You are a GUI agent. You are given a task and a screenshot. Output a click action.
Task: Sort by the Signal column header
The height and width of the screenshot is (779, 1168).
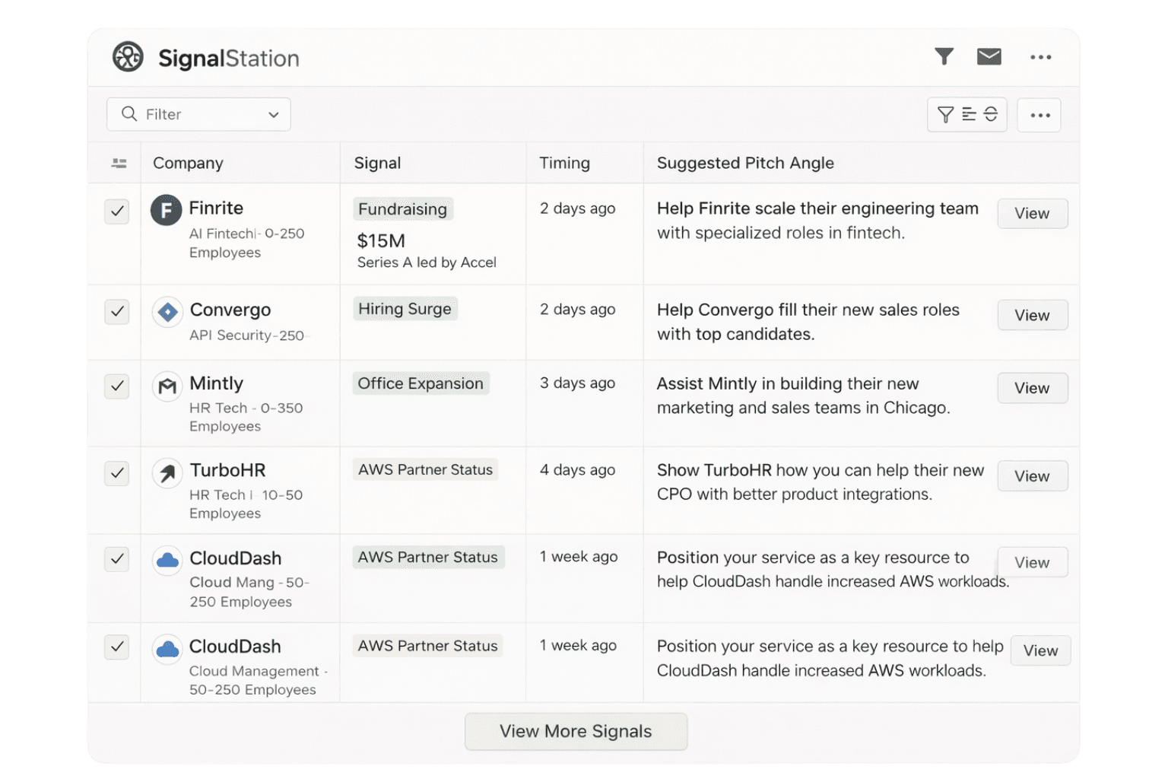tap(377, 163)
